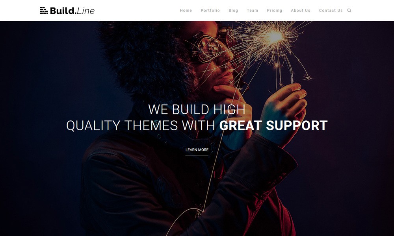Open the Portfolio page from navigation
Screen dimensions: 394x236
click(x=210, y=11)
